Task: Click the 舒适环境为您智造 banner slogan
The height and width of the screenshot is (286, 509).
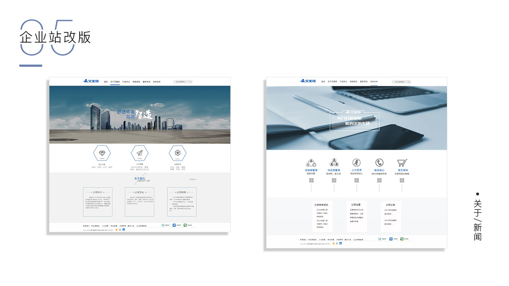Action: point(135,114)
